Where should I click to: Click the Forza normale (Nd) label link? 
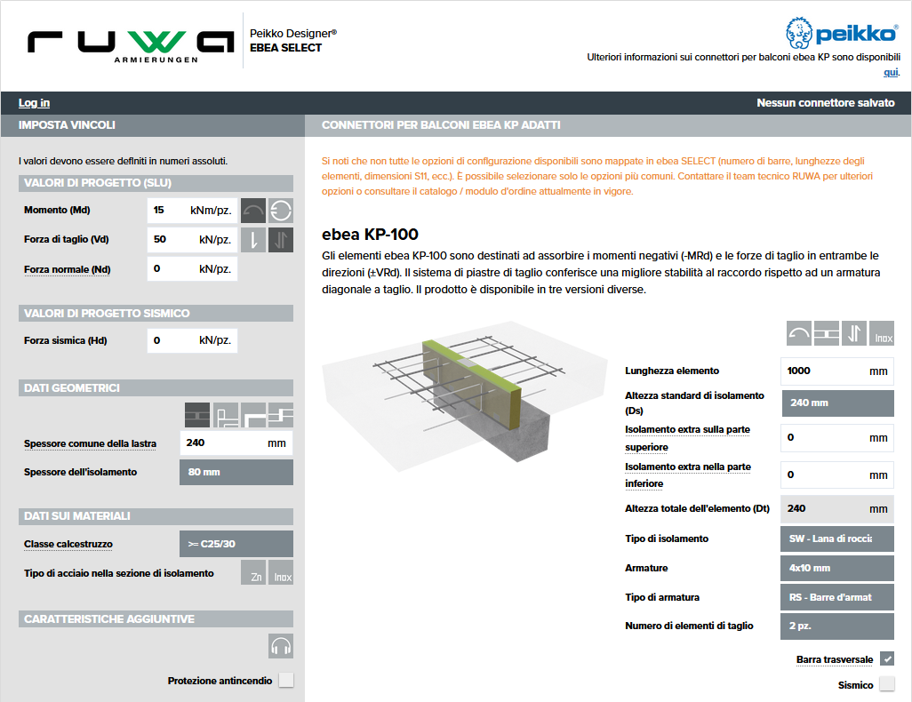pos(67,269)
